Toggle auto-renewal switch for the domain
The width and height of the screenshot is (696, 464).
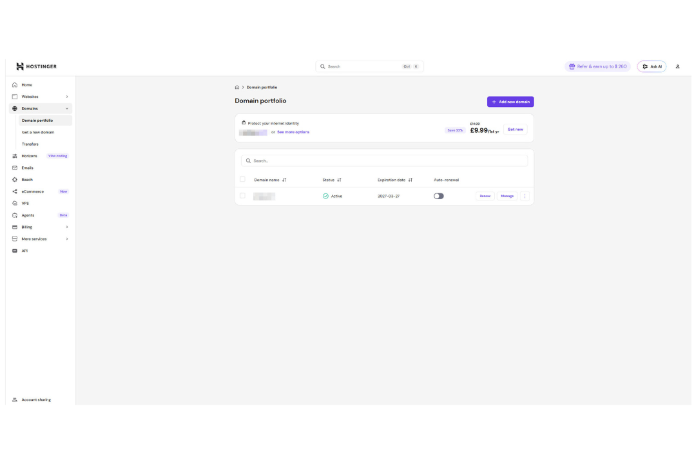coord(439,196)
